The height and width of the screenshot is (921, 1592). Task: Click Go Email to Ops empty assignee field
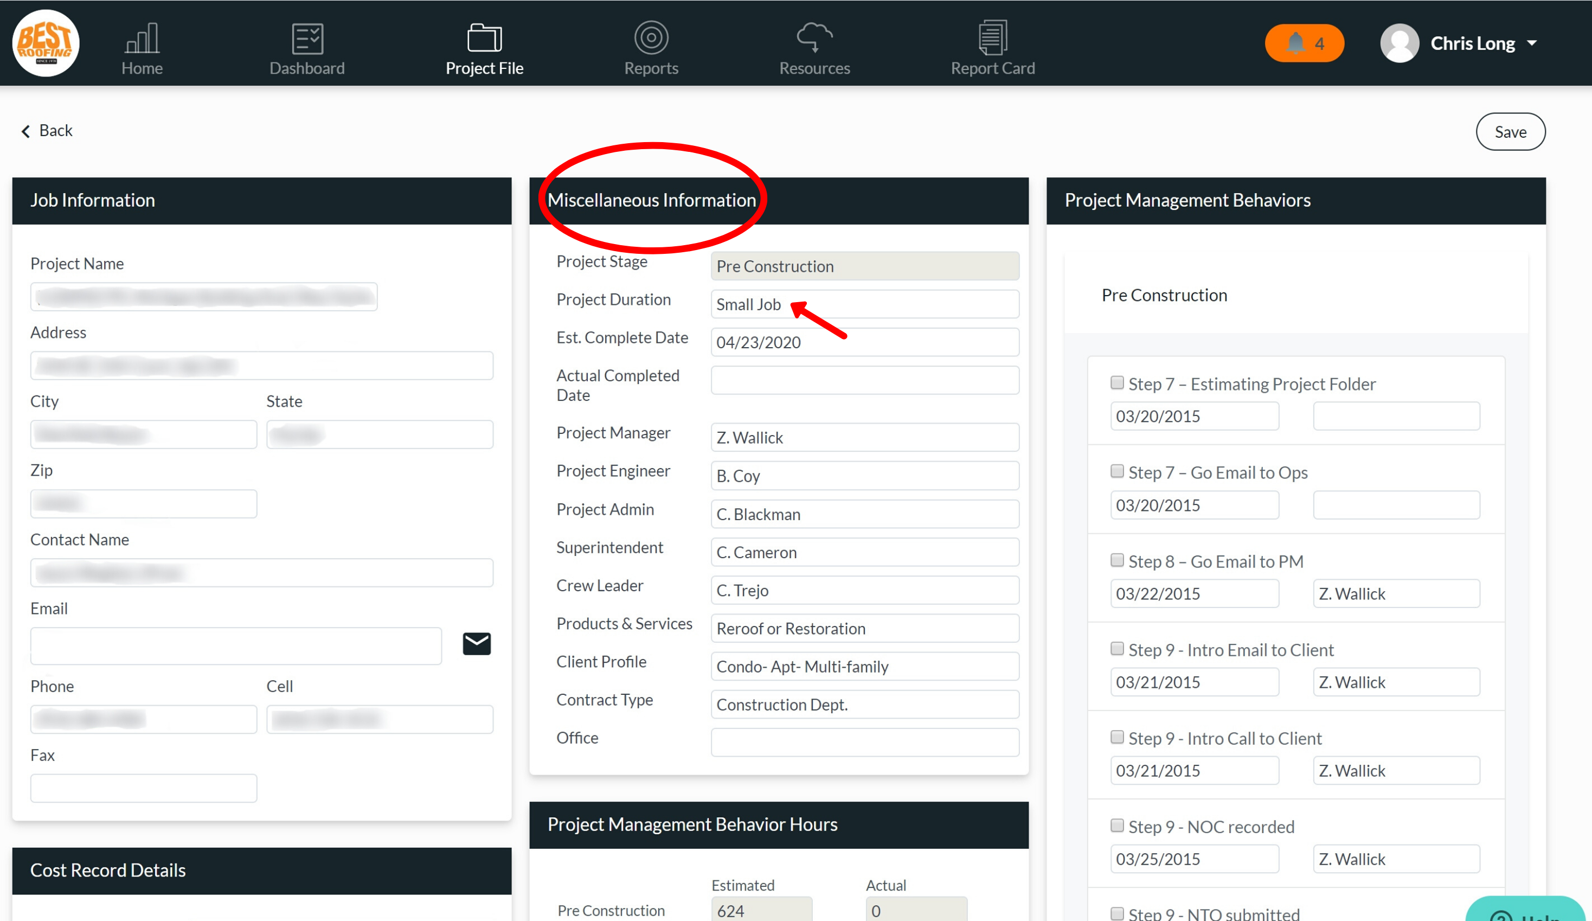tap(1396, 505)
